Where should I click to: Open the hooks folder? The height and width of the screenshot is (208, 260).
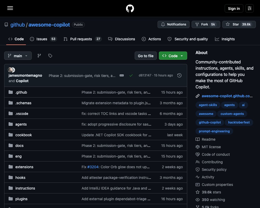(20, 178)
